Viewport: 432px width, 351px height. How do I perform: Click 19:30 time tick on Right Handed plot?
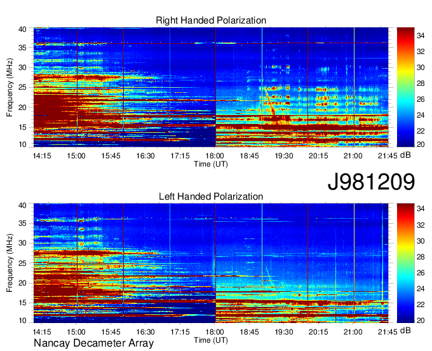[284, 156]
